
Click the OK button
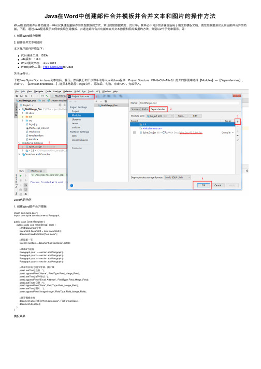(204, 185)
